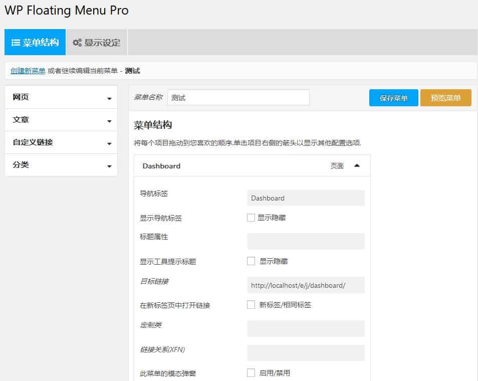Click the 自定义链接 section heading
Image resolution: width=478 pixels, height=381 pixels.
(33, 142)
